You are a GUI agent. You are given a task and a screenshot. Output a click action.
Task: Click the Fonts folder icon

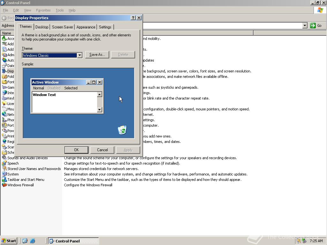pyautogui.click(x=4, y=82)
